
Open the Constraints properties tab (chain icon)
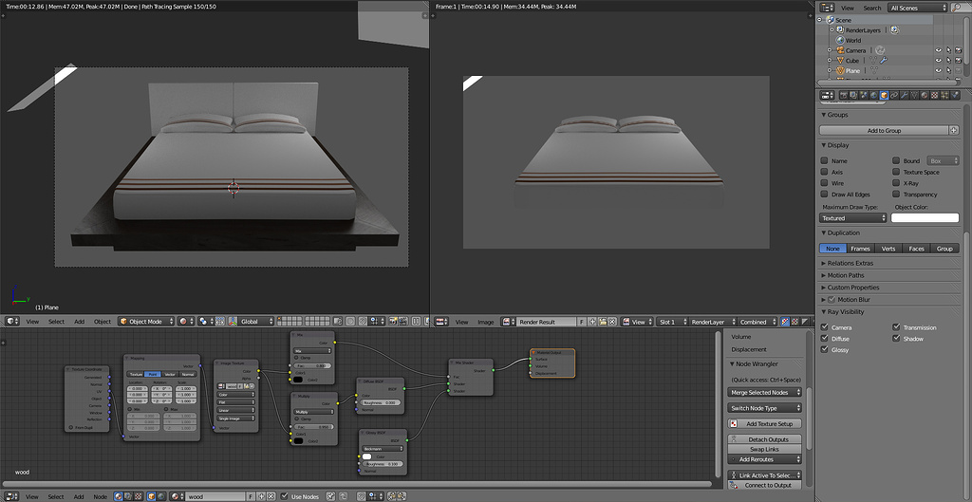click(894, 95)
